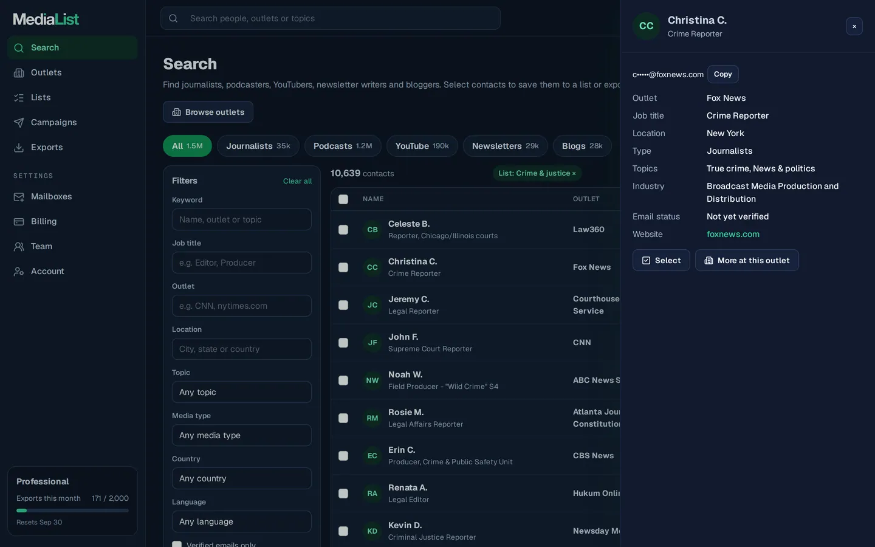The image size is (875, 547).
Task: Click the Select button in detail panel
Action: [661, 260]
